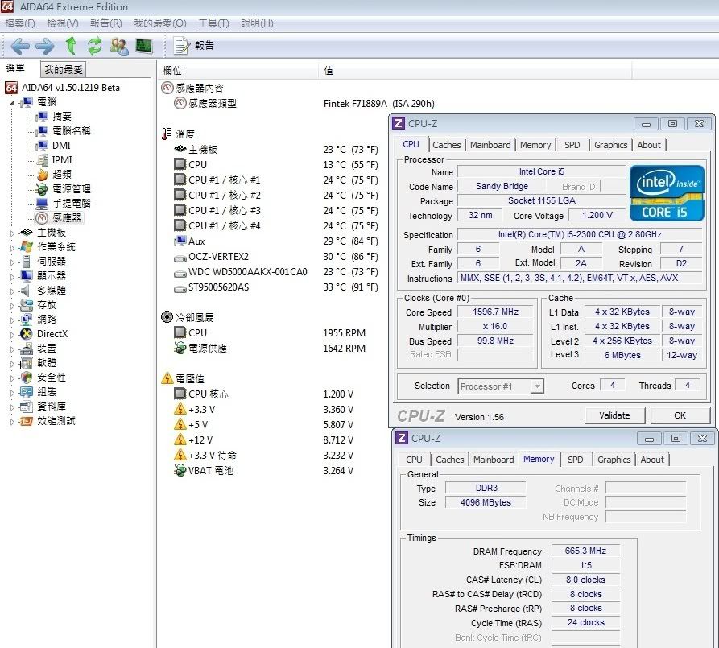Collapse the 電腦 tree node
The image size is (719, 648).
12,103
